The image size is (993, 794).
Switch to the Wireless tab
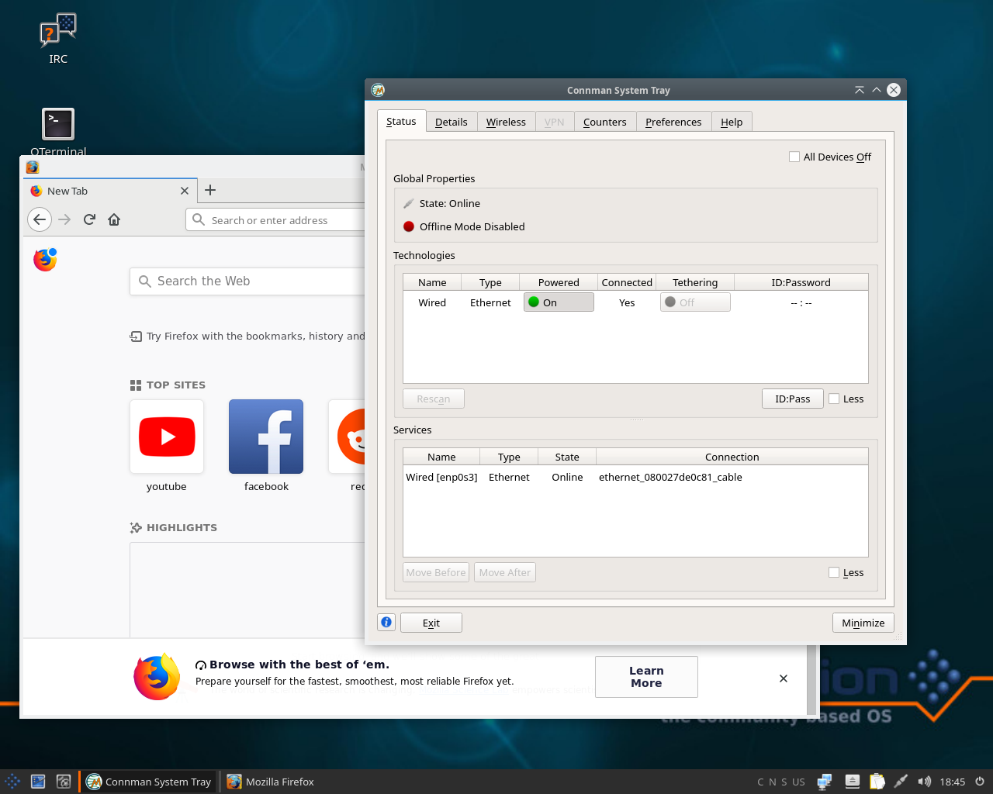coord(506,122)
